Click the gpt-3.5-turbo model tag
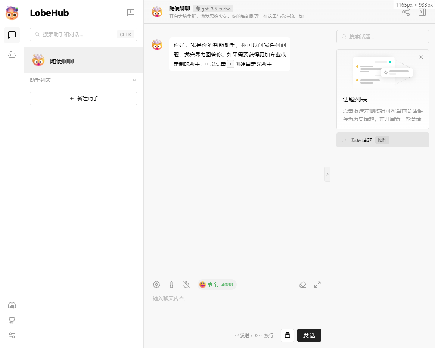 pos(213,9)
